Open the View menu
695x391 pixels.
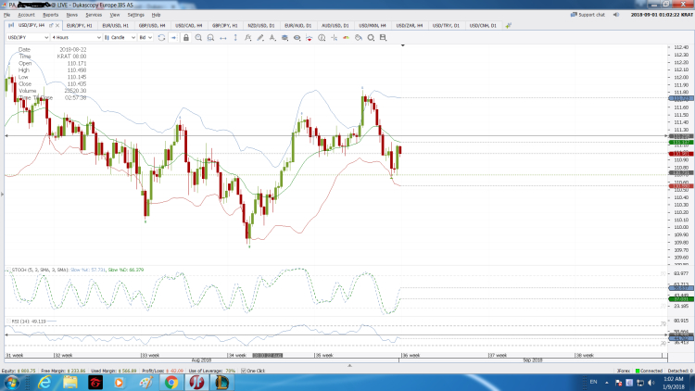point(115,15)
